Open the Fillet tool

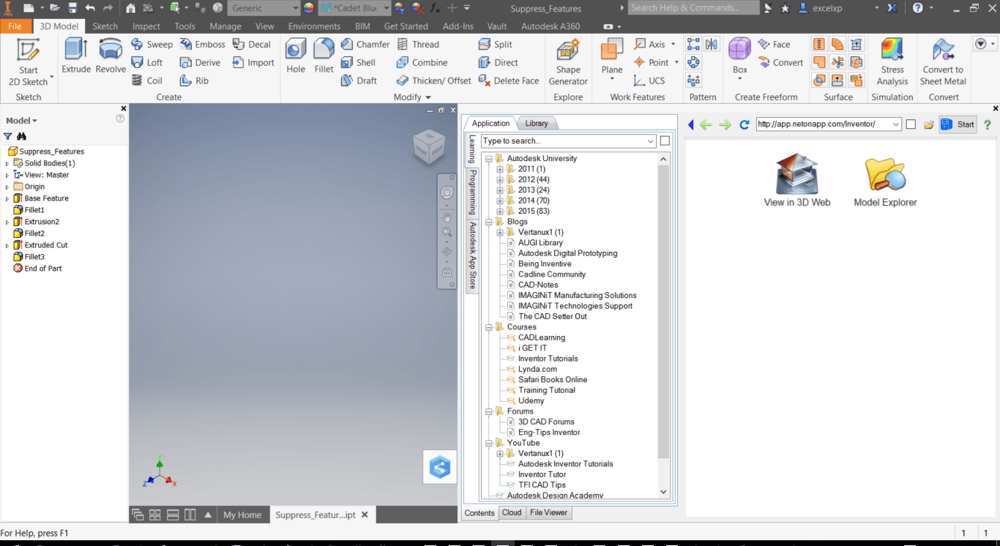coord(324,56)
